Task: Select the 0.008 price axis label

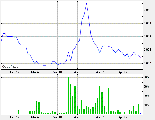Action: pyautogui.click(x=147, y=23)
